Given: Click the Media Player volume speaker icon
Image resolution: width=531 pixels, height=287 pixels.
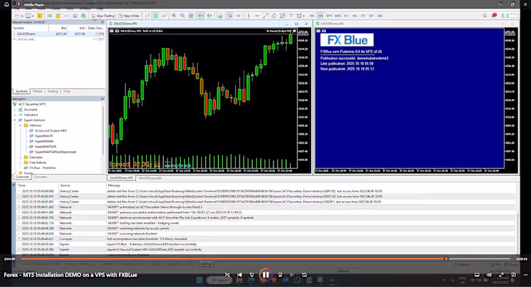Looking at the screenshot, I should pyautogui.click(x=489, y=275).
